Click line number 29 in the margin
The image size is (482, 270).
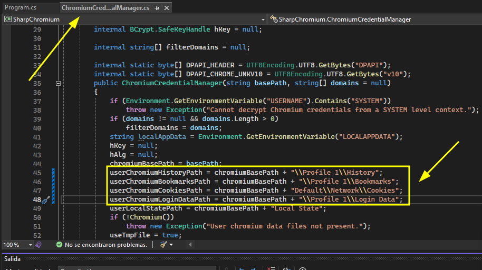click(37, 30)
